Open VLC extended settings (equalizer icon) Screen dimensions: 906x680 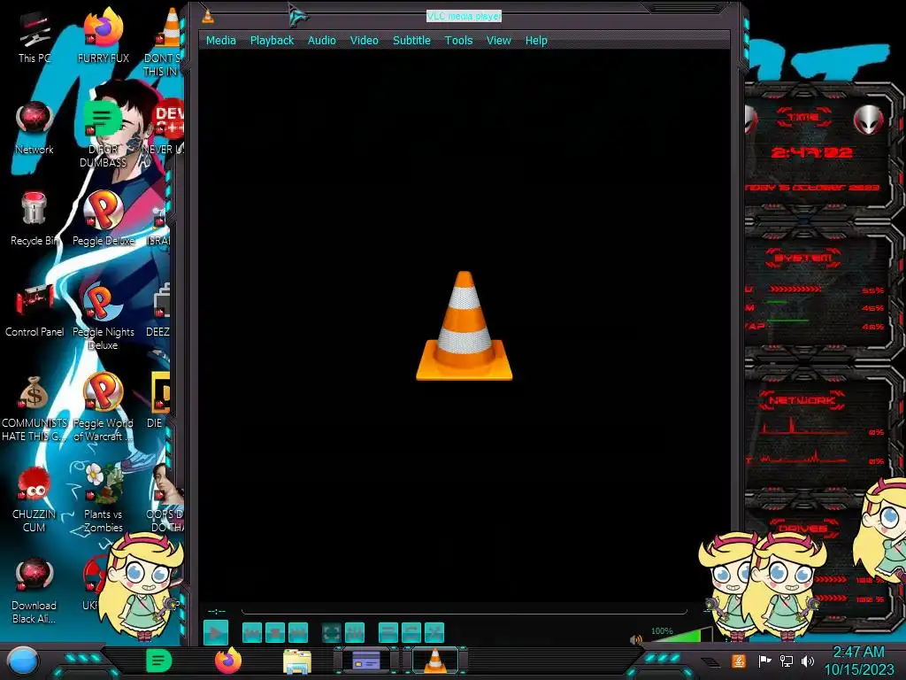click(355, 633)
